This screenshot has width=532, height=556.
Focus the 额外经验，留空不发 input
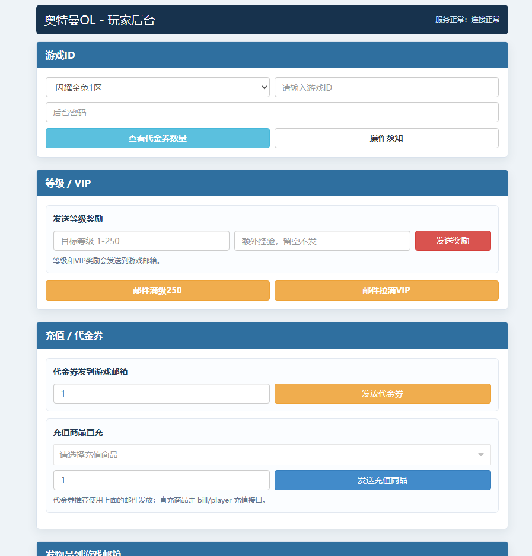[x=322, y=241]
